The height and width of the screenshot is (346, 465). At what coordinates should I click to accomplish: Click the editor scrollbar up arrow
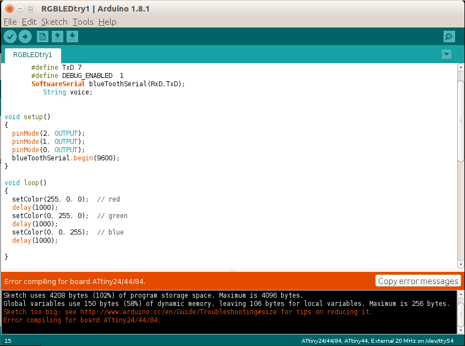coord(461,68)
